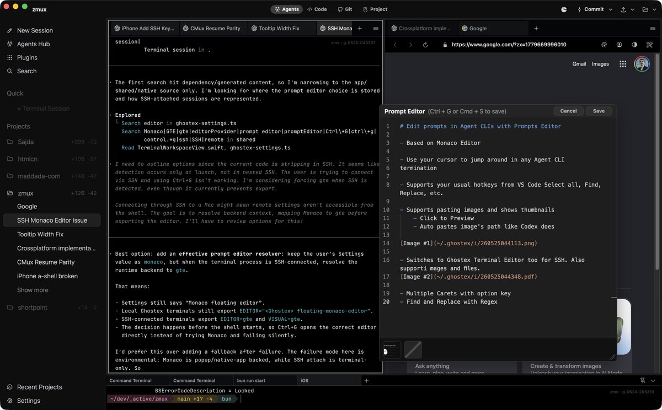
Task: Select the first Command Terminal tab
Action: pyautogui.click(x=138, y=380)
